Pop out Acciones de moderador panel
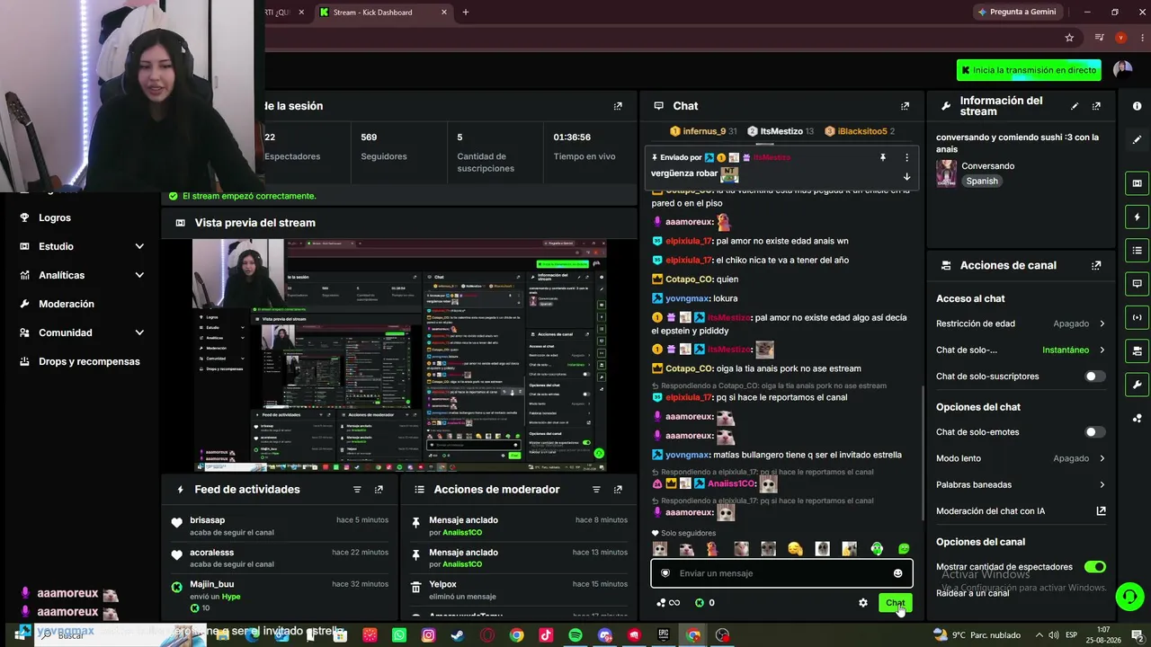This screenshot has width=1151, height=647. pyautogui.click(x=618, y=490)
